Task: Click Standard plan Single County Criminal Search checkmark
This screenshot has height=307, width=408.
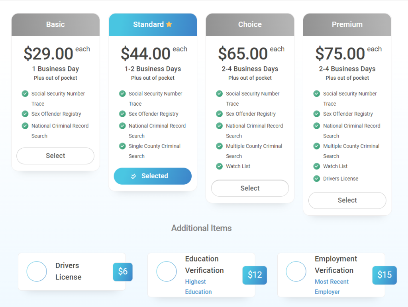Action: pos(122,146)
